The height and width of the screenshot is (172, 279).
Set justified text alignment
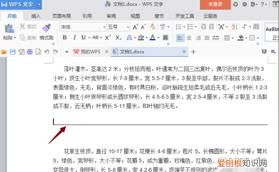coord(207,38)
